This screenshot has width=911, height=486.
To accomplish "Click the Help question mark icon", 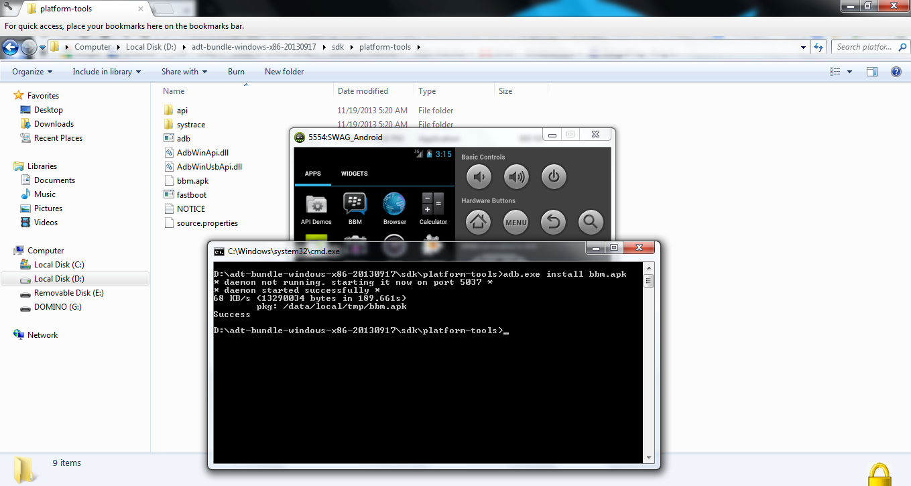I will tap(896, 72).
